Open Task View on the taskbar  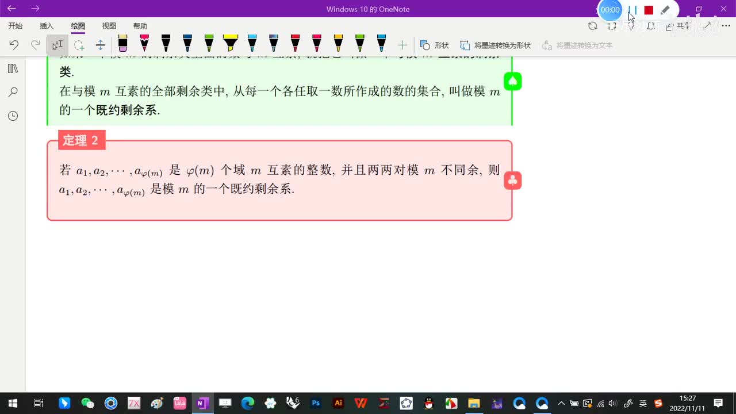tap(38, 403)
